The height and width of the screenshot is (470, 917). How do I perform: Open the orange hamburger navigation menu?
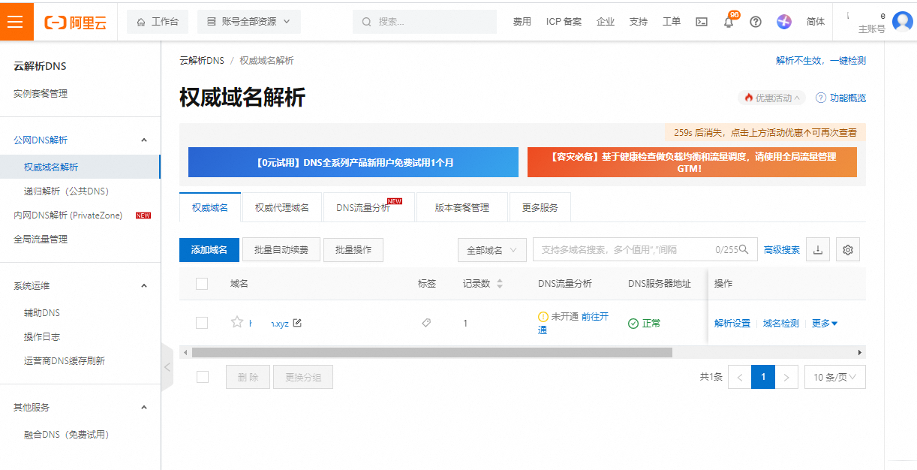tap(16, 21)
